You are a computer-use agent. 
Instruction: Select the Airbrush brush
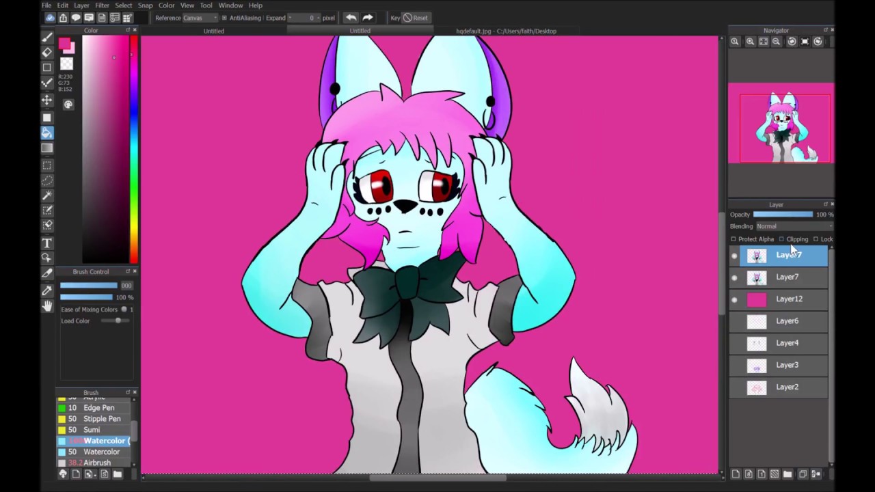point(94,463)
